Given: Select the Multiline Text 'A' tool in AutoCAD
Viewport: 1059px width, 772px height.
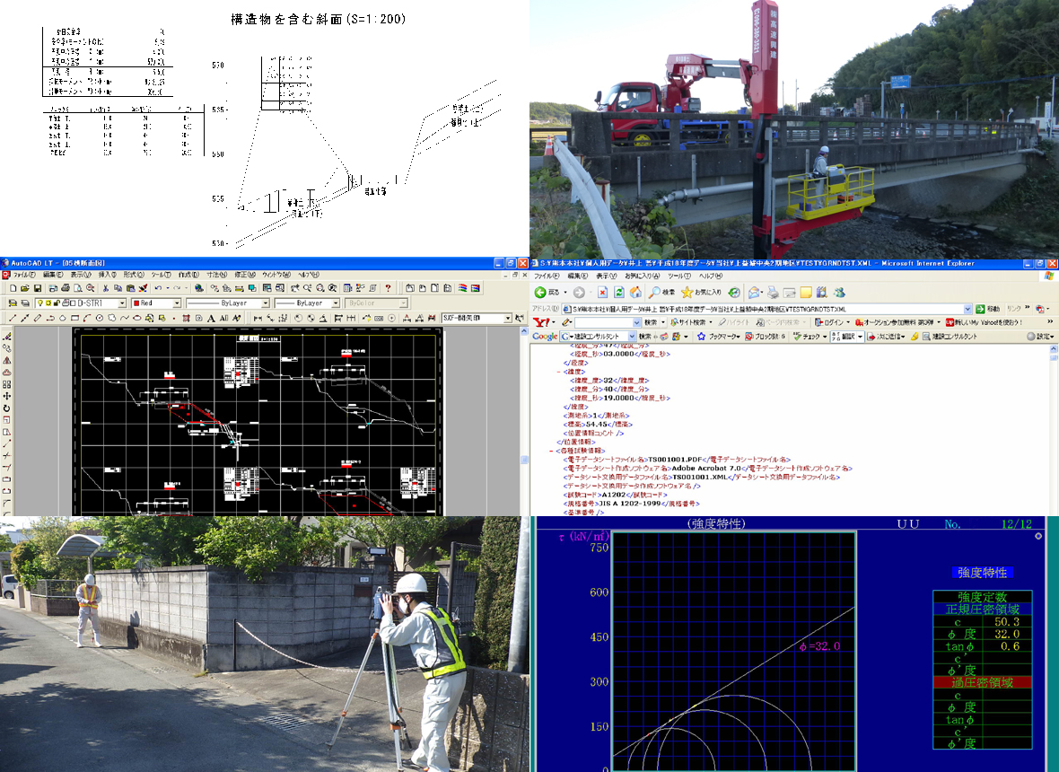Looking at the screenshot, I should (x=211, y=318).
